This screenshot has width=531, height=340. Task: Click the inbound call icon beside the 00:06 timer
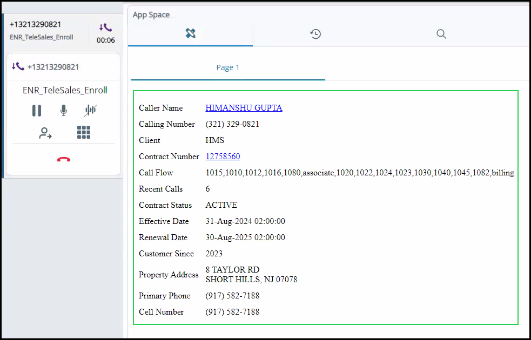tap(106, 28)
